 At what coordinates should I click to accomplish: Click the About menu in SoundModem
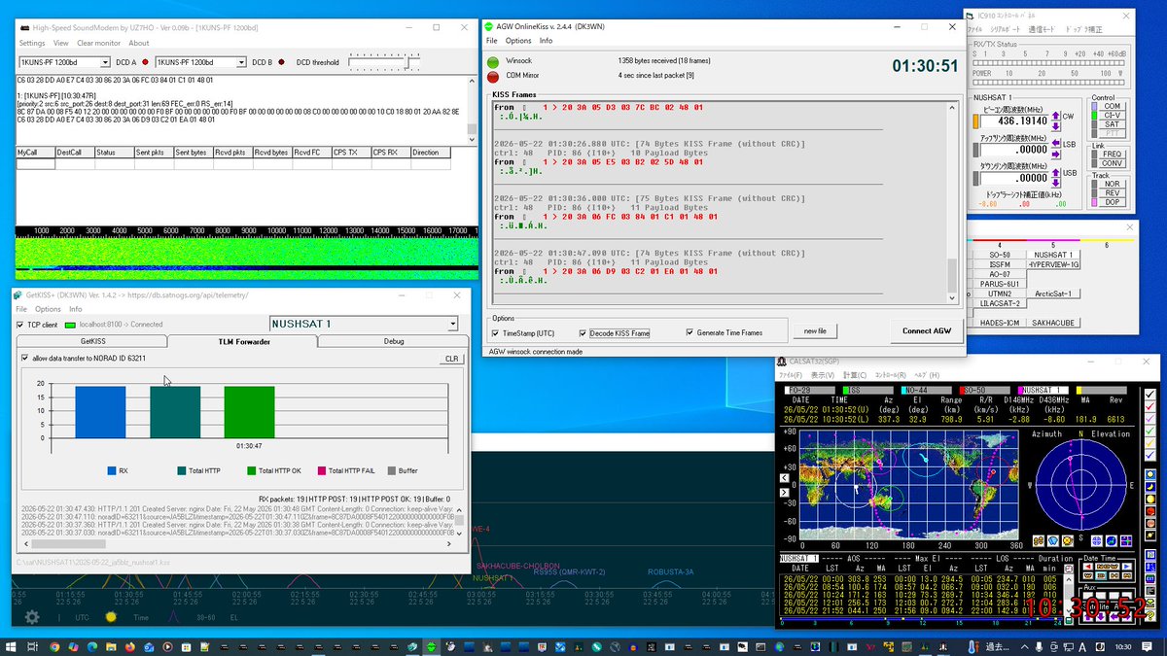coord(139,43)
